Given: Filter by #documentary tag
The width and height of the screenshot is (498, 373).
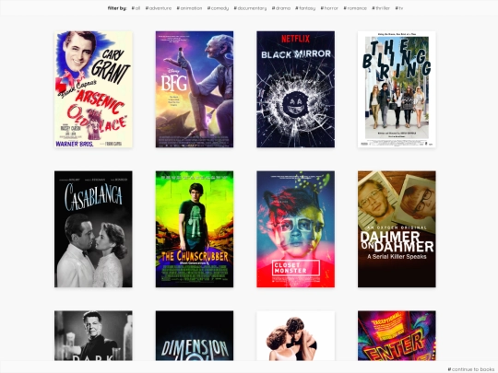Looking at the screenshot, I should pos(250,8).
